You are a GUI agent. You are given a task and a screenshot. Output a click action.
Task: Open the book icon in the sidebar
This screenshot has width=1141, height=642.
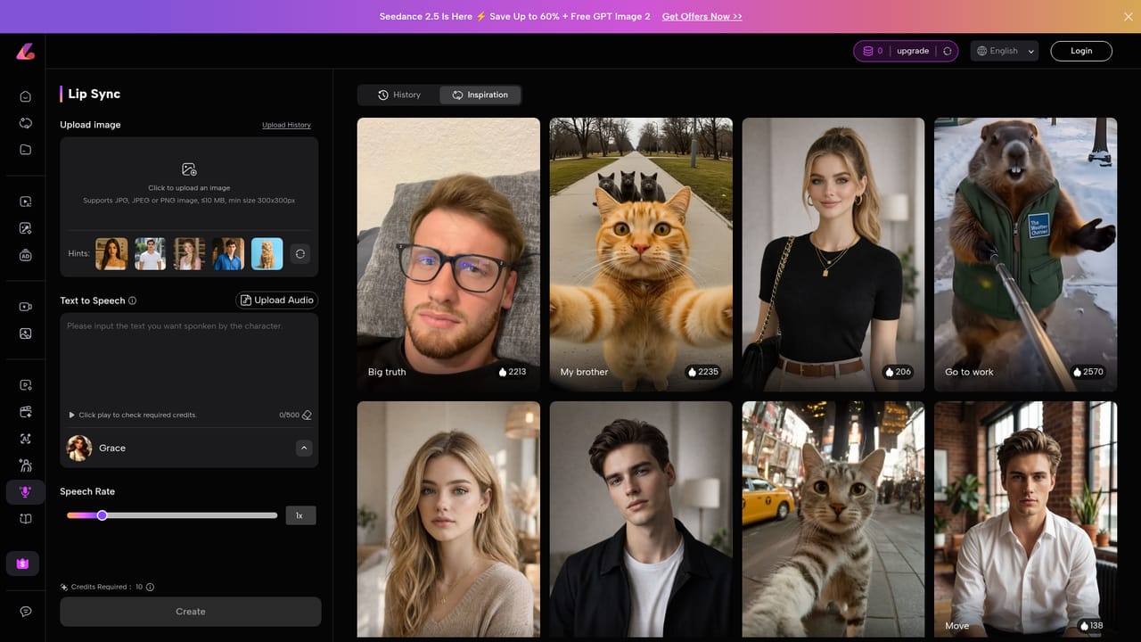coord(25,519)
